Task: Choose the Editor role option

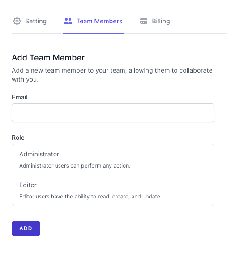Action: click(113, 190)
